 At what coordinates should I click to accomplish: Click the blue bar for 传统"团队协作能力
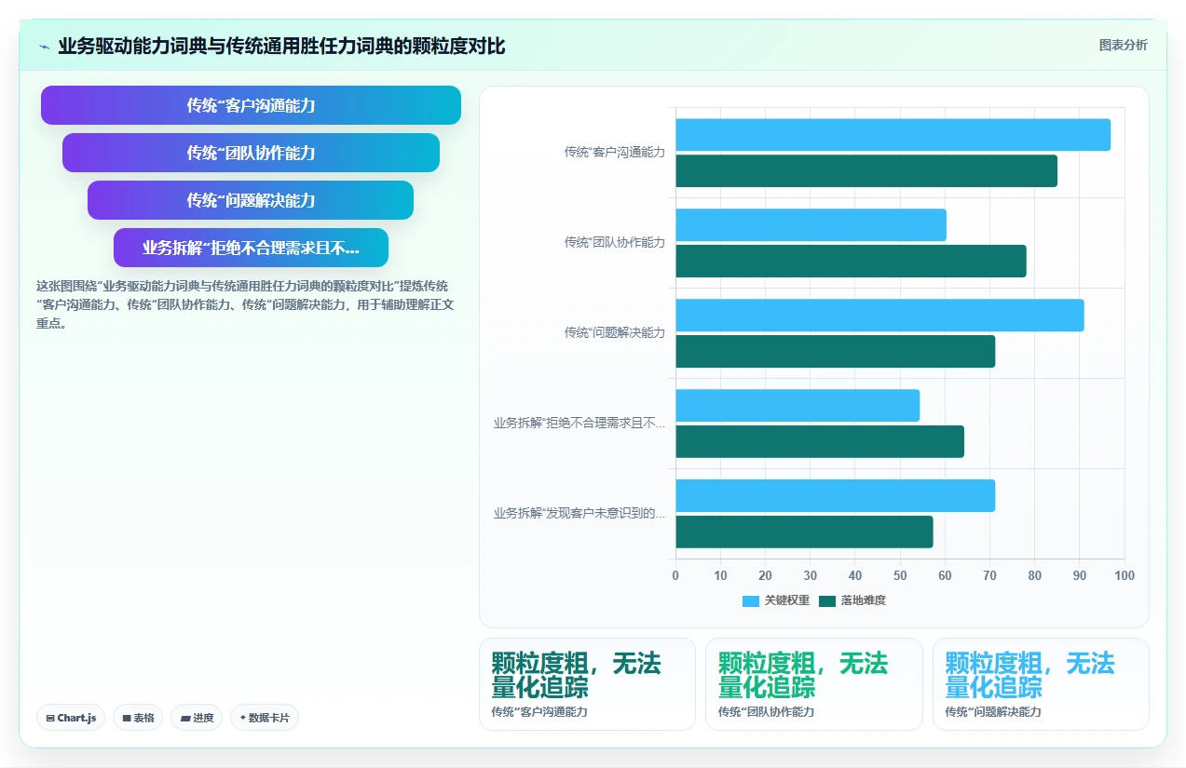coord(811,225)
